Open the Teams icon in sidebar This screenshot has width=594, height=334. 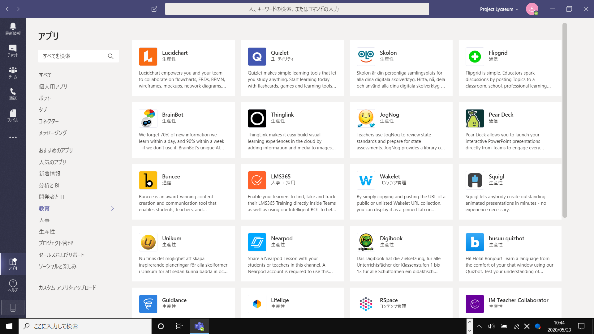[13, 72]
